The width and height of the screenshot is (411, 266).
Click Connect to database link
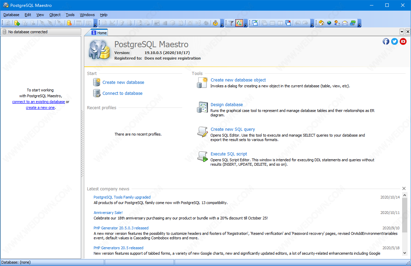pos(122,93)
